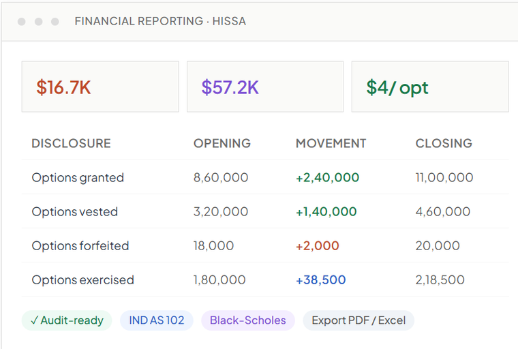Screen dimensions: 518x349
Task: Select the Options forfeited row label
Action: pyautogui.click(x=80, y=246)
